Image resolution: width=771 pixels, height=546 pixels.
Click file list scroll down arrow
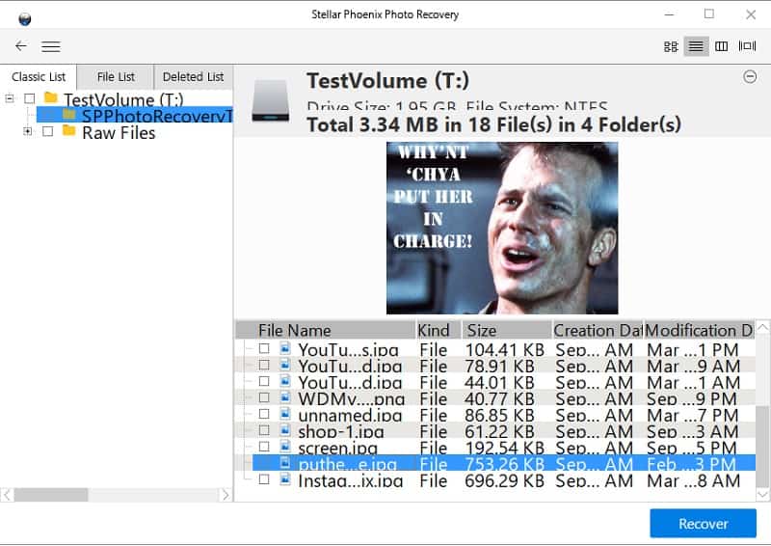coord(762,494)
